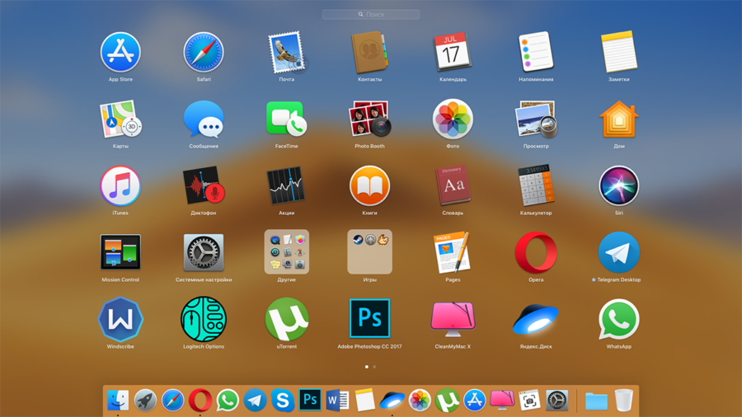The image size is (742, 417).
Task: Open the Калькулятор (Calculator) app
Action: tap(536, 186)
